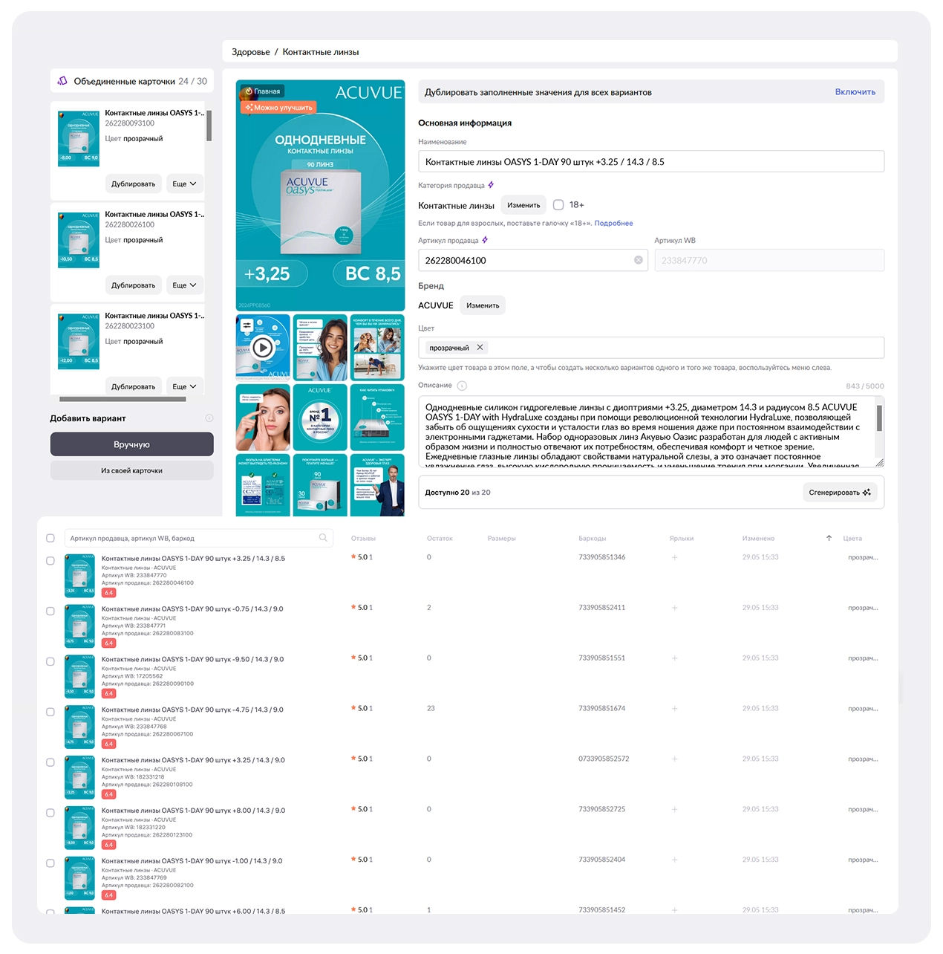Click the Артикул продавца input field
Image resolution: width=943 pixels, height=954 pixels.
(533, 260)
